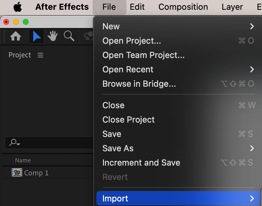
Task: Click Close Project menu item
Action: pyautogui.click(x=129, y=120)
